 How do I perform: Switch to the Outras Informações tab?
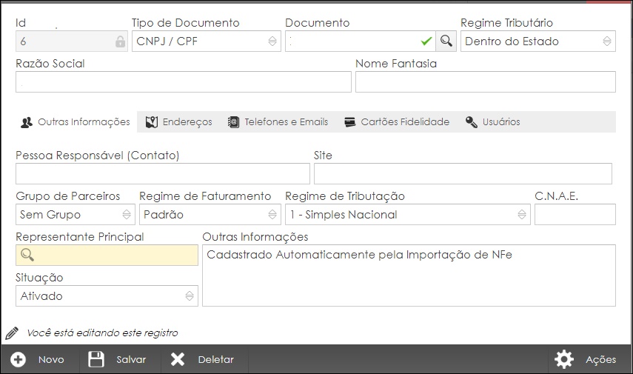[x=76, y=122]
